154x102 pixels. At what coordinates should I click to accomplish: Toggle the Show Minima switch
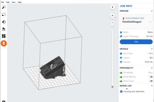coord(151,77)
